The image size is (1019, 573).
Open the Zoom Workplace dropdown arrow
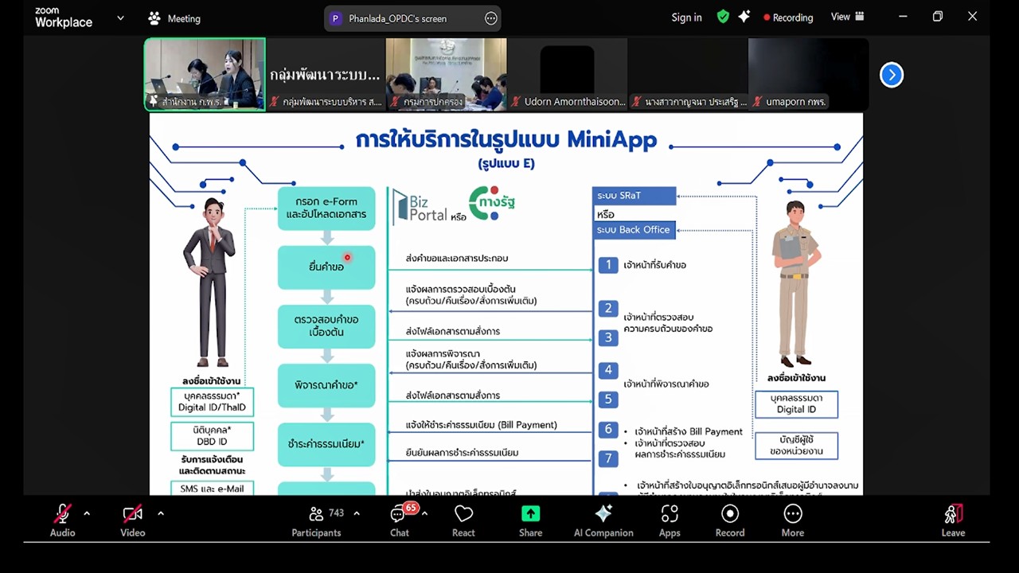[120, 18]
